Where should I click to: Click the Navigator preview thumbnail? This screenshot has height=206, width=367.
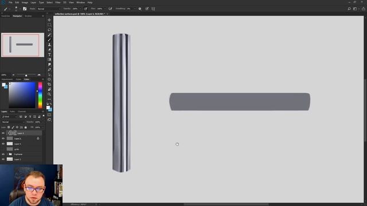click(x=22, y=45)
